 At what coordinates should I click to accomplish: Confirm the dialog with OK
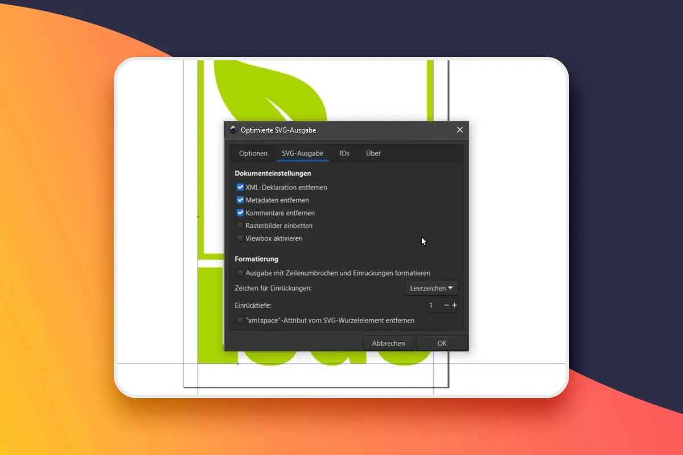click(x=442, y=343)
